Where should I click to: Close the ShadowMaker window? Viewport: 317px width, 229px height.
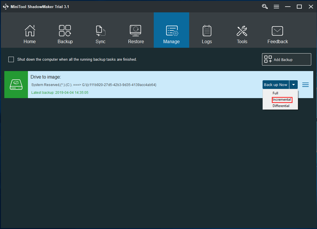[x=311, y=7]
